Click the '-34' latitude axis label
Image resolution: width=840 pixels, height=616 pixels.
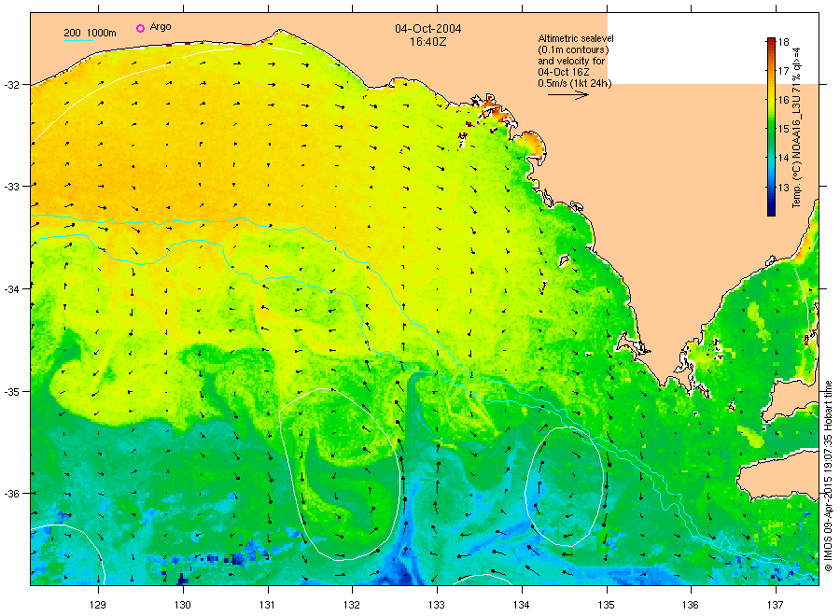(11, 289)
